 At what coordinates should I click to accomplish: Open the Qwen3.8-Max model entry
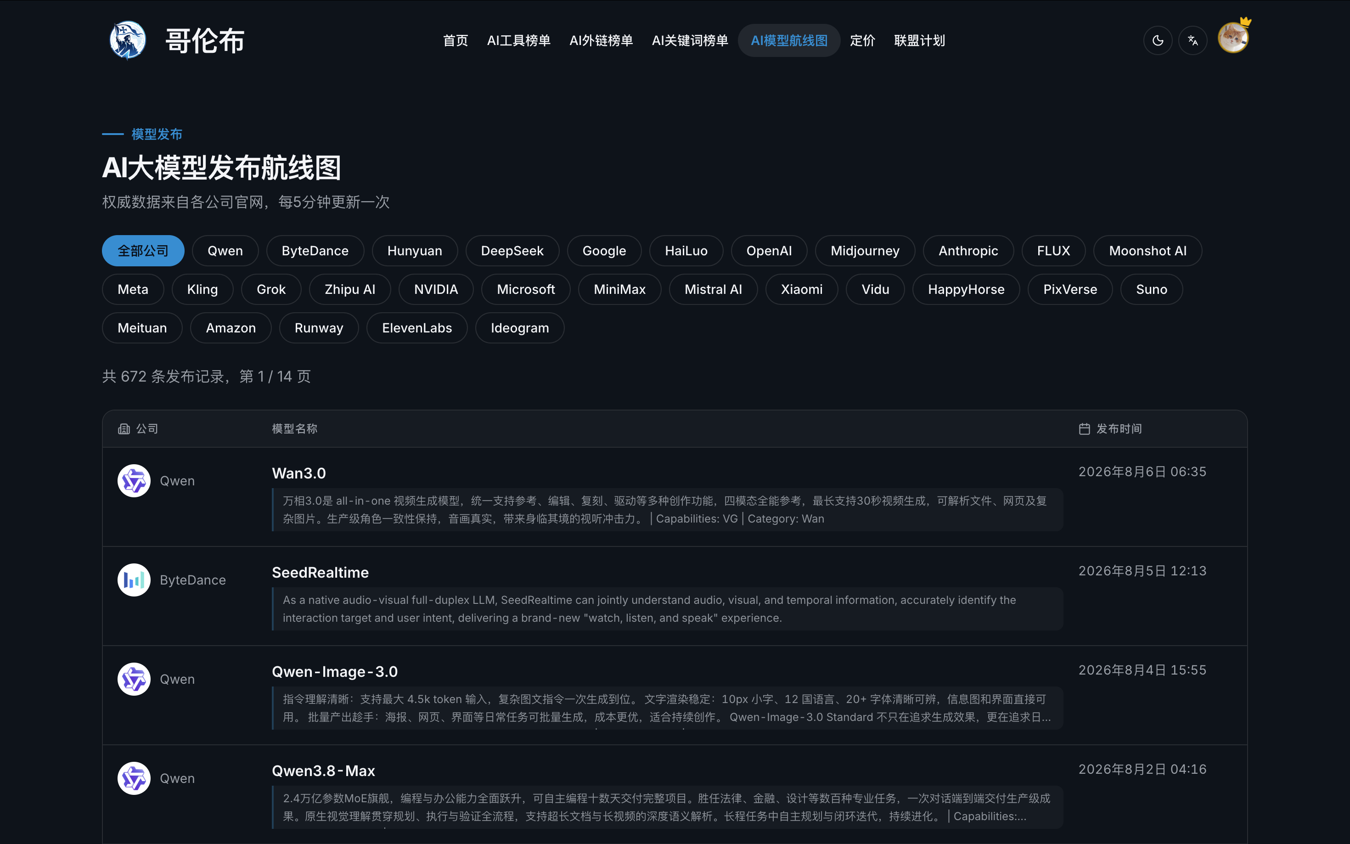pos(323,771)
